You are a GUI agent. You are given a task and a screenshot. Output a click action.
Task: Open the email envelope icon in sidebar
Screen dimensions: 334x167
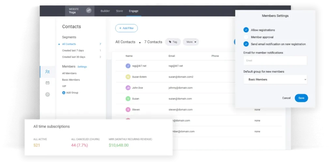(x=48, y=83)
